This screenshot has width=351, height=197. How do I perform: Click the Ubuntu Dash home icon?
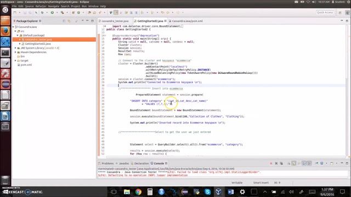[5, 10]
